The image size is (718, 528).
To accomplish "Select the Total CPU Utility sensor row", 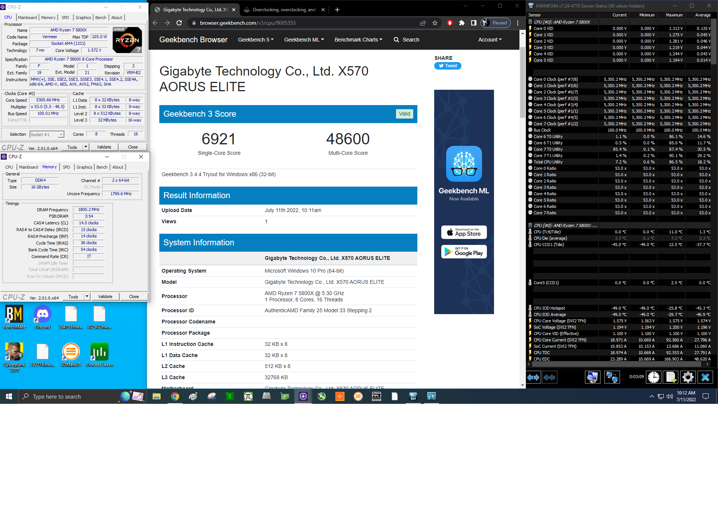I will pos(619,162).
